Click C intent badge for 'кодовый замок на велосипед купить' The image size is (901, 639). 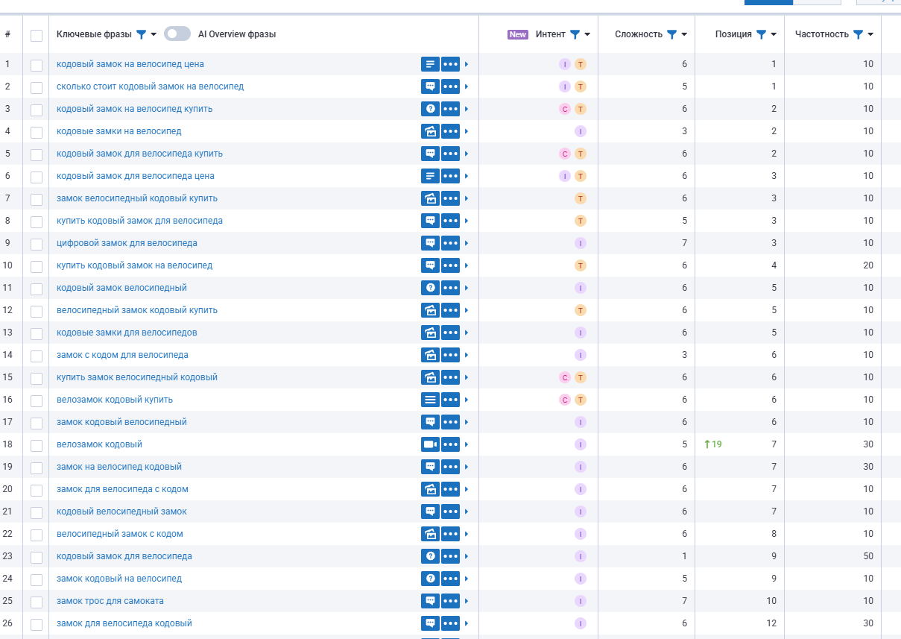click(x=565, y=109)
